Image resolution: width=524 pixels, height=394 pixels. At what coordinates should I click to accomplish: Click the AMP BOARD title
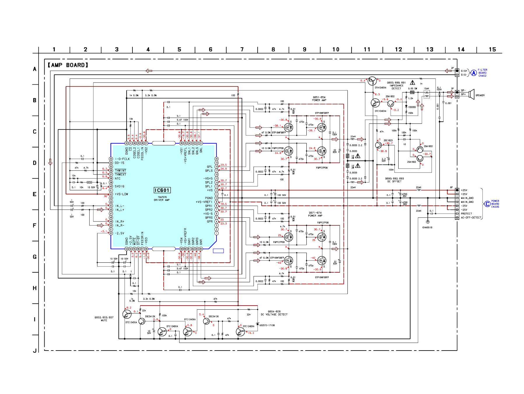click(x=68, y=65)
